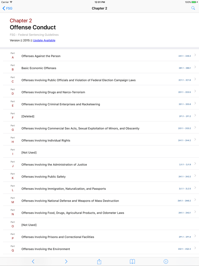Open Offenses Involving Public Officials row
Image resolution: width=199 pixels, height=266 pixels.
pos(99,79)
